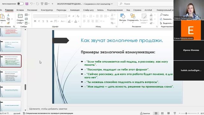Open the Вставка ribbon tab
This screenshot has width=204, height=115.
(20, 10)
